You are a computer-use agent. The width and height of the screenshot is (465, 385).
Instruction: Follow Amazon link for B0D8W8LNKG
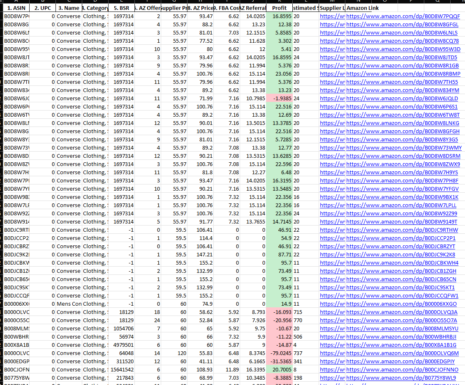(403, 123)
